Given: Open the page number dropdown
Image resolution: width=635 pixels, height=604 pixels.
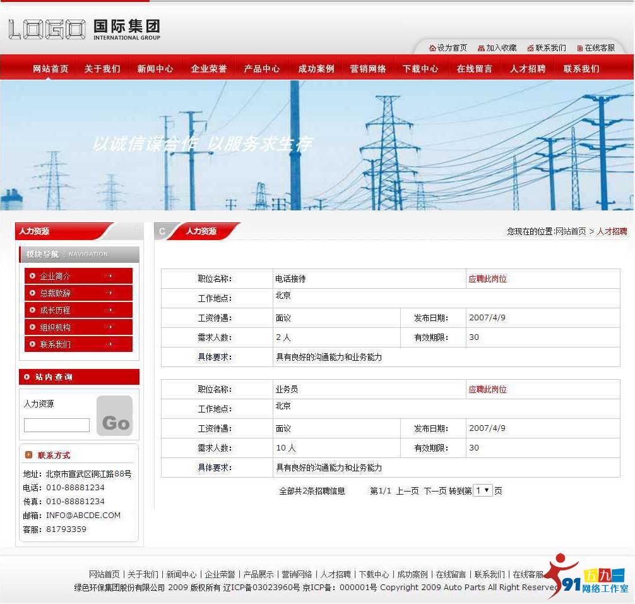Looking at the screenshot, I should [x=483, y=490].
